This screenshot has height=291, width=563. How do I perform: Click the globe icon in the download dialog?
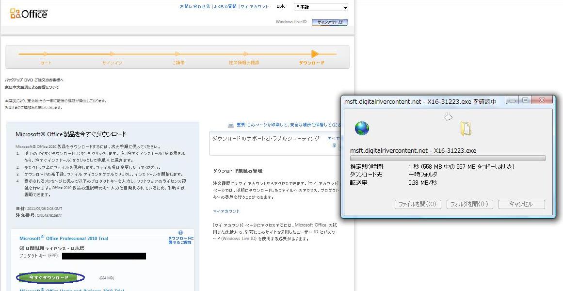point(362,128)
